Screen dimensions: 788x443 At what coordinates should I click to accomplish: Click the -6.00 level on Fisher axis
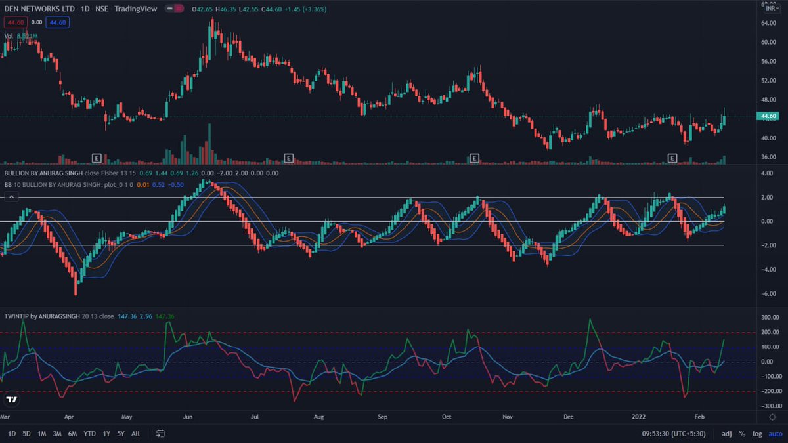769,294
